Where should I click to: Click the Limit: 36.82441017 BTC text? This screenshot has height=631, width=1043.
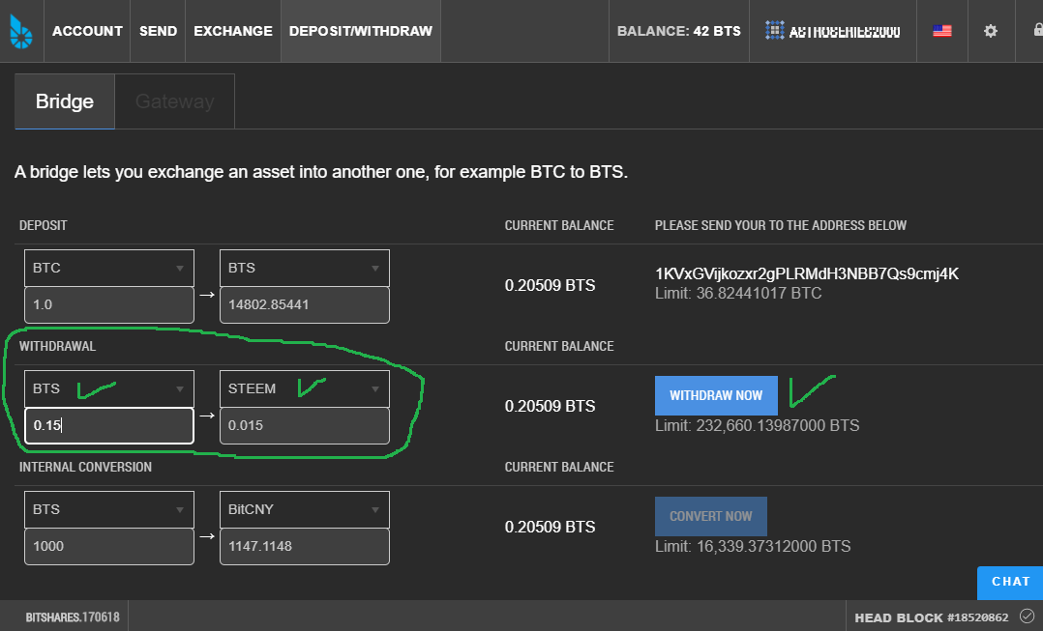tap(737, 293)
